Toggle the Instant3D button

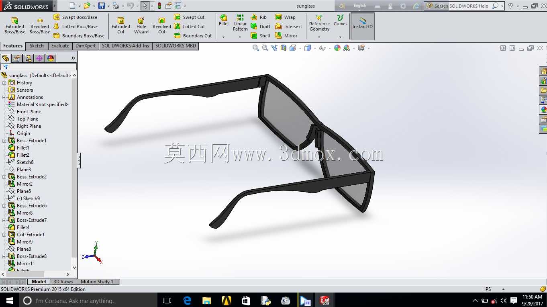pyautogui.click(x=363, y=26)
